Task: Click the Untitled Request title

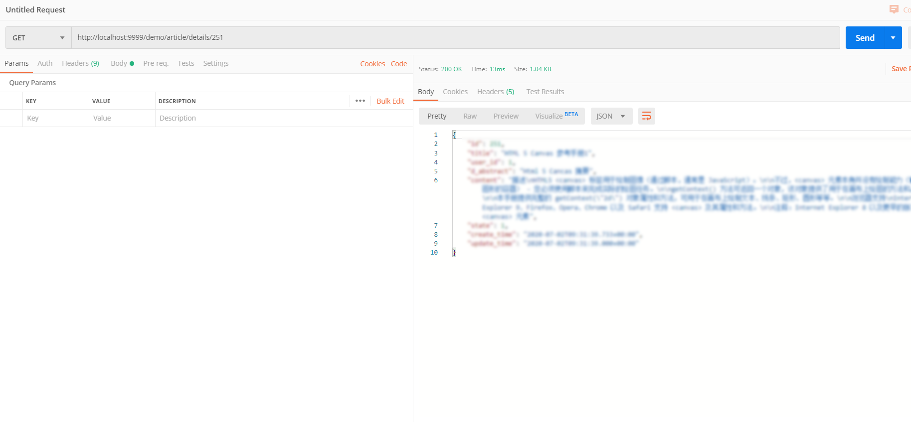Action: pyautogui.click(x=35, y=10)
